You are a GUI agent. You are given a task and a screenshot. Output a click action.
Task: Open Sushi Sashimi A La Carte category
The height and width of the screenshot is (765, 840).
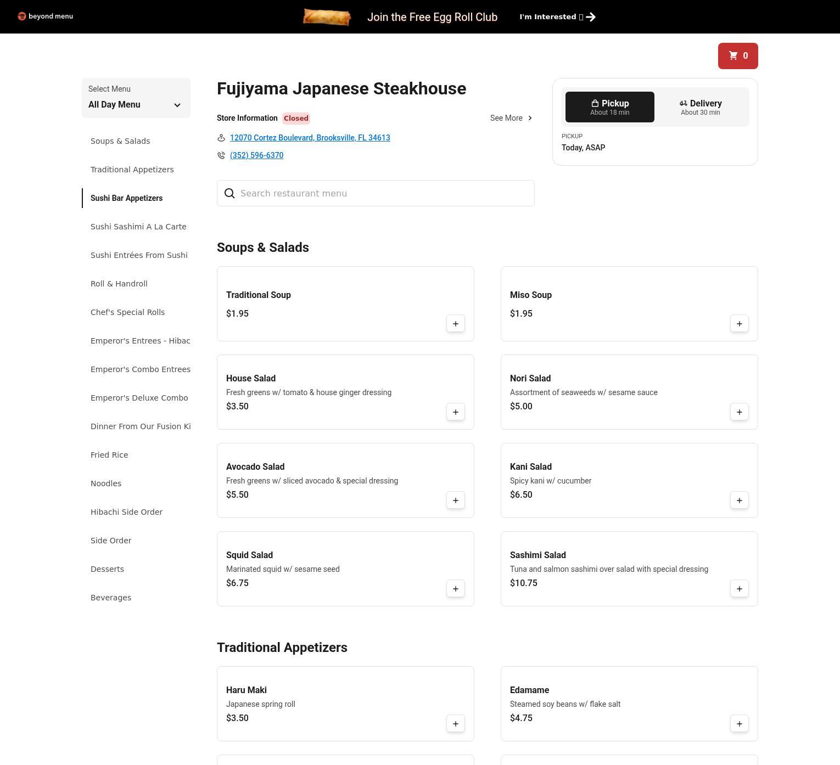(x=138, y=227)
